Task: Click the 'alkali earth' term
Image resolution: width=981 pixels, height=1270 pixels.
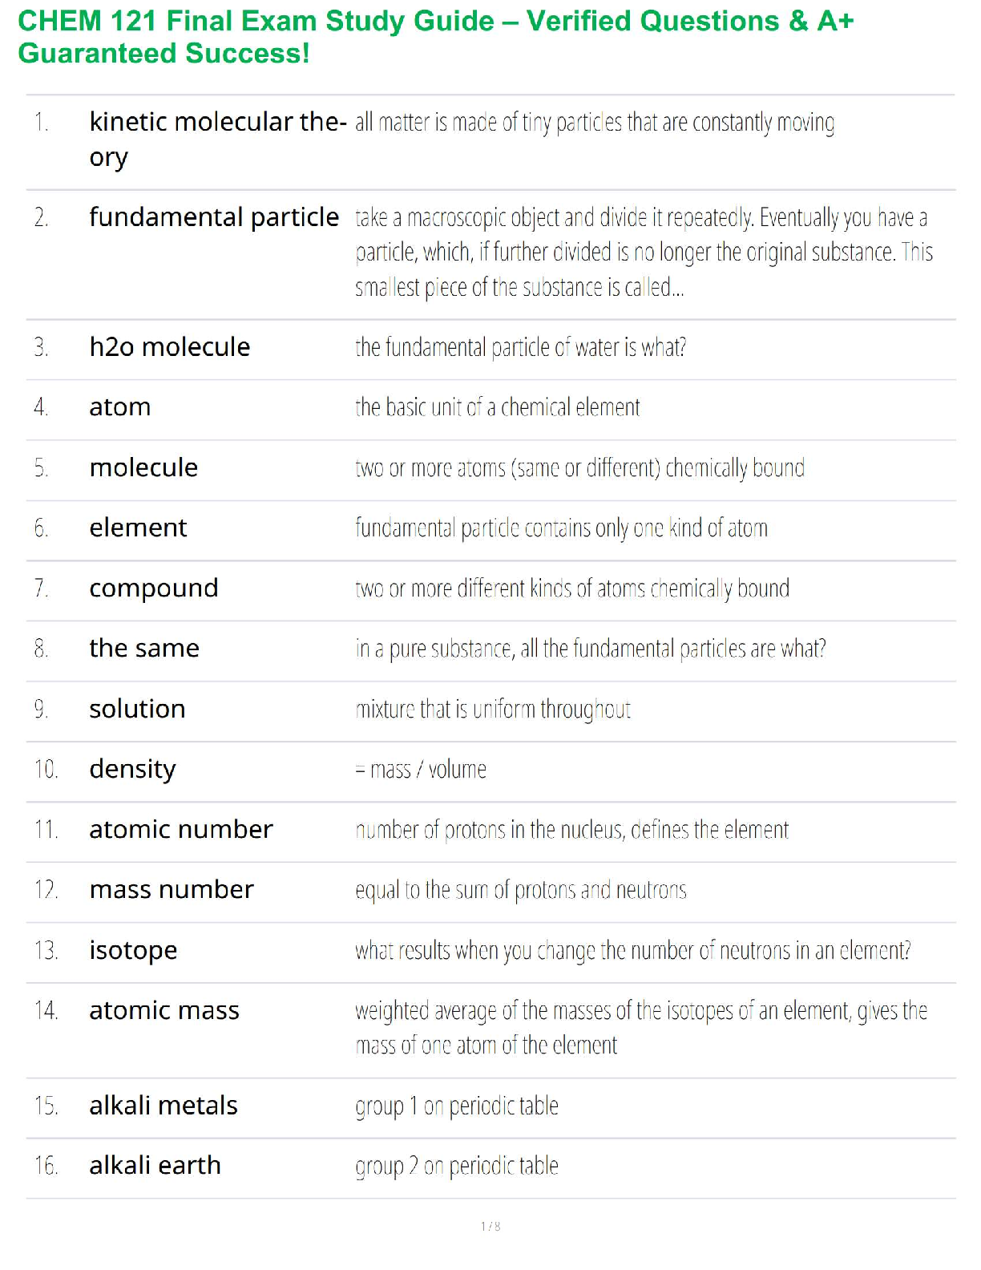Action: coord(155,1166)
